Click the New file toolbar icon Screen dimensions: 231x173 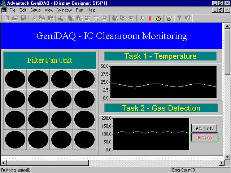pos(7,18)
